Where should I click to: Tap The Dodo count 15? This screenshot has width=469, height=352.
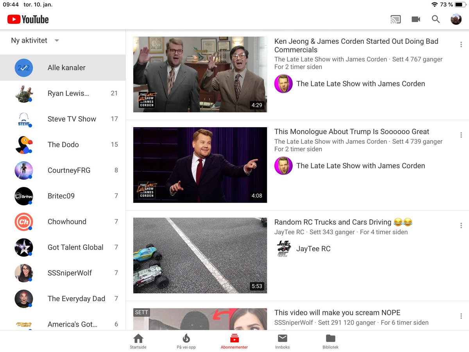pyautogui.click(x=114, y=145)
